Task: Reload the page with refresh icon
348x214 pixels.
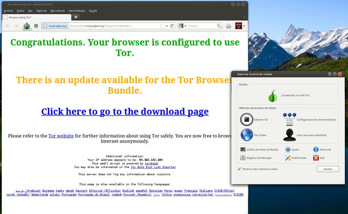Action: [172, 26]
